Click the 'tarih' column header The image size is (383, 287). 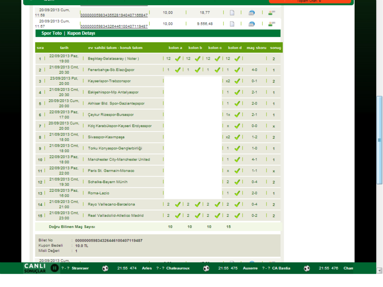(64, 48)
